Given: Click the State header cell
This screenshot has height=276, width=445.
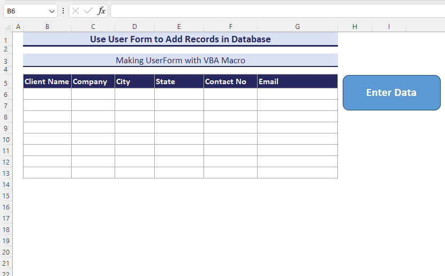Looking at the screenshot, I should 179,82.
